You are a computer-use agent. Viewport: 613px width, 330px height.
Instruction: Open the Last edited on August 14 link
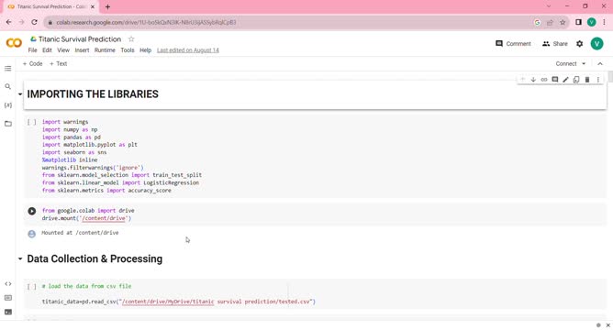pos(188,50)
